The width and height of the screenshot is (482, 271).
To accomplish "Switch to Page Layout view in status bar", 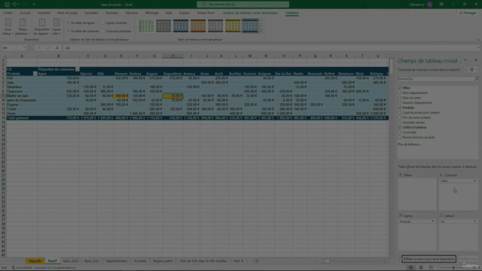I will [x=421, y=268].
